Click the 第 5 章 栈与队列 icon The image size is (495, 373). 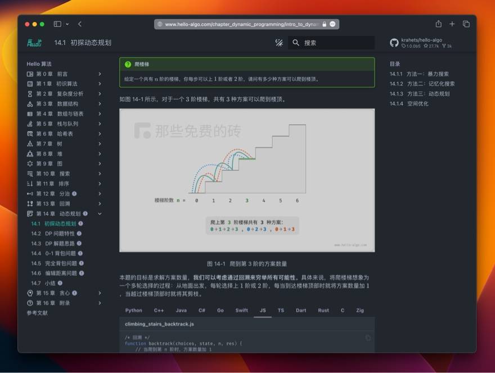(x=30, y=124)
